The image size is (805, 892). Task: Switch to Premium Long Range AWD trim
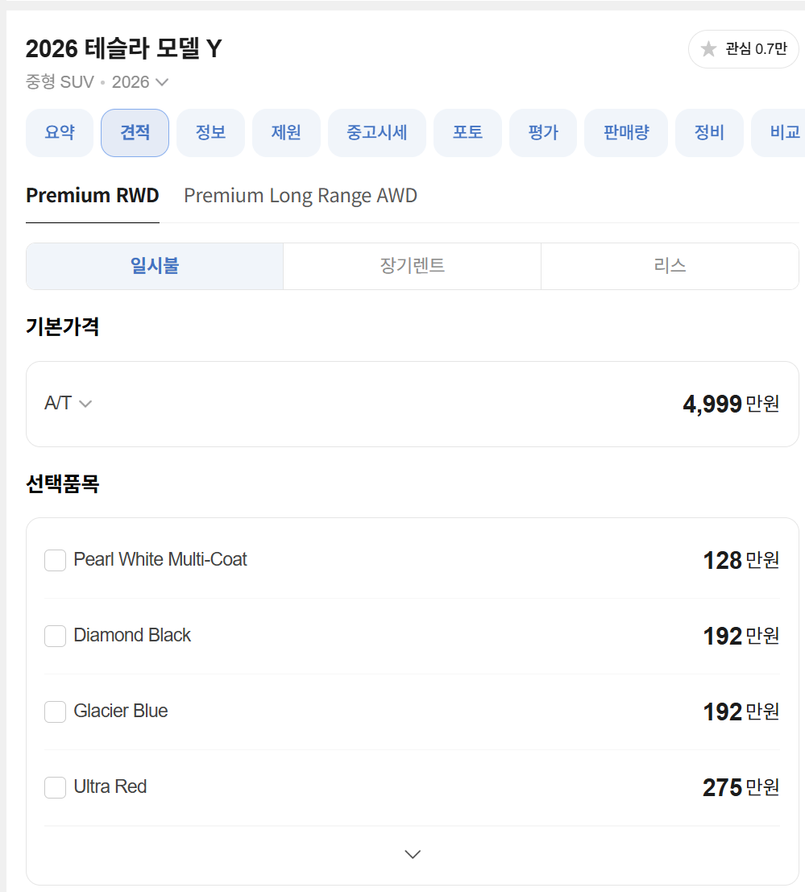tap(300, 195)
